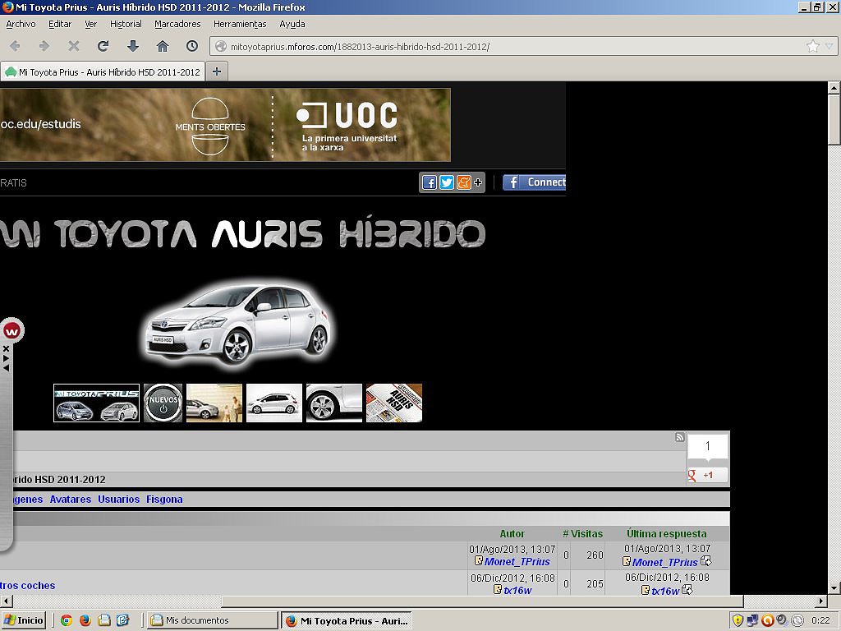Open the red Wibiya sidebar w icon
This screenshot has height=631, width=841.
click(11, 331)
